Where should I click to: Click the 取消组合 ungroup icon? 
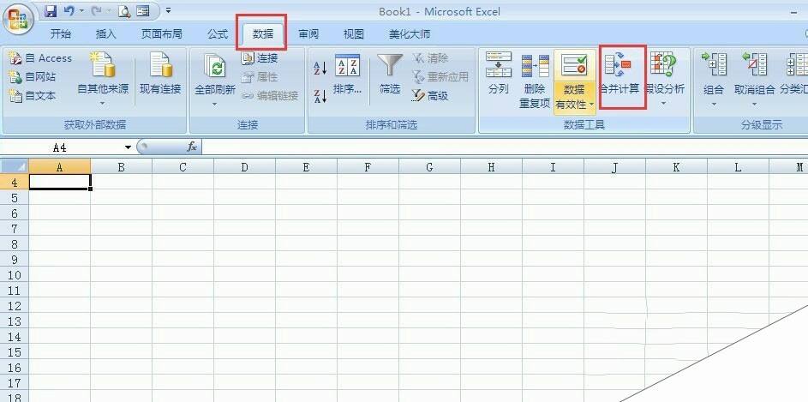point(754,66)
